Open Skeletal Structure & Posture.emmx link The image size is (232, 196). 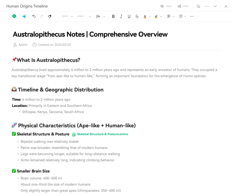[x=103, y=134]
